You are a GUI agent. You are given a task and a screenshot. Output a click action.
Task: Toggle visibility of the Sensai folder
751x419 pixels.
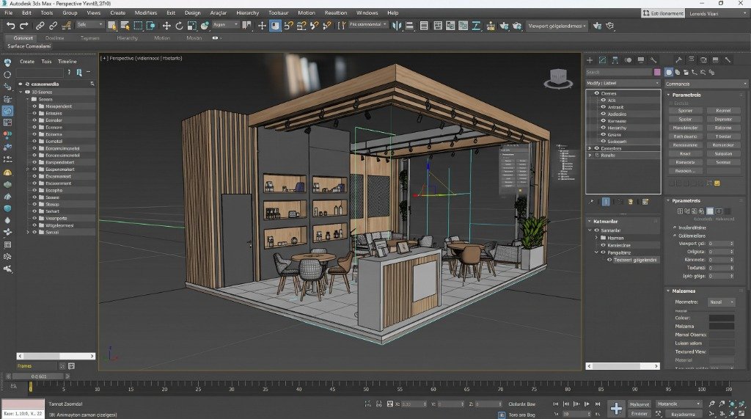tap(34, 232)
